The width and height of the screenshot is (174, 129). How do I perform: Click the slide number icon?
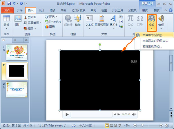coord(121,21)
